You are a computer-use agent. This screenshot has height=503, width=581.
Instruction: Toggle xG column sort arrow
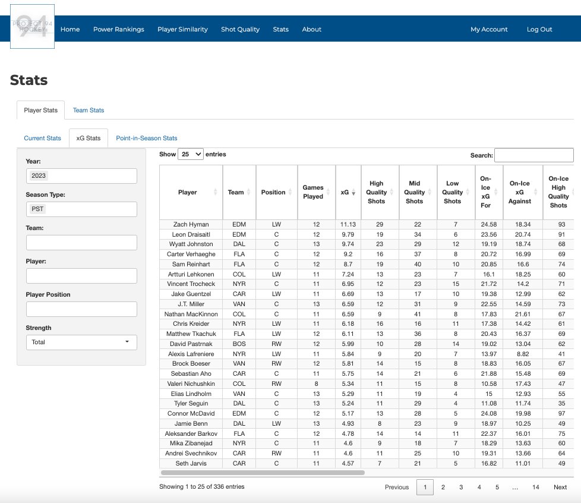[353, 192]
